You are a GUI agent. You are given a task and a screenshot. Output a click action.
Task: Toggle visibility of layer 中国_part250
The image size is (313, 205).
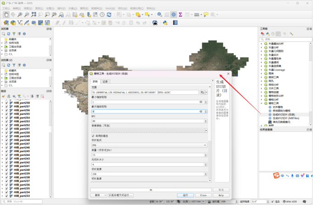7,133
